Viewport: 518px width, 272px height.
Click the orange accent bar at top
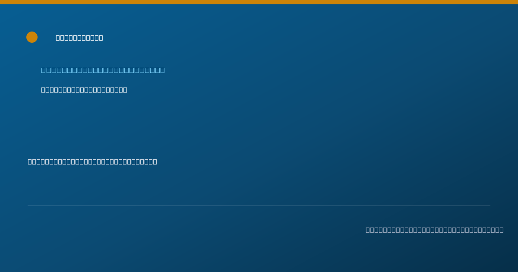click(259, 2)
